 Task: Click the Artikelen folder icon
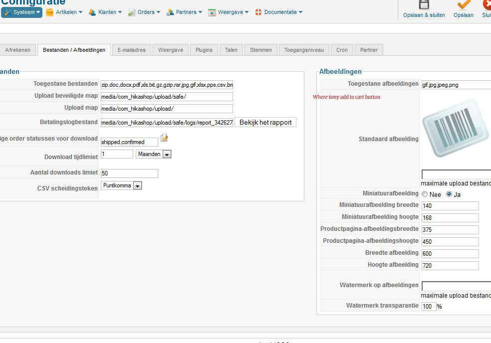tap(49, 12)
